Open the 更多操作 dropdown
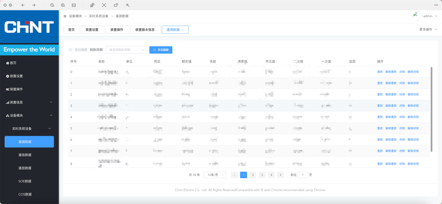442x204 pixels. point(429,29)
